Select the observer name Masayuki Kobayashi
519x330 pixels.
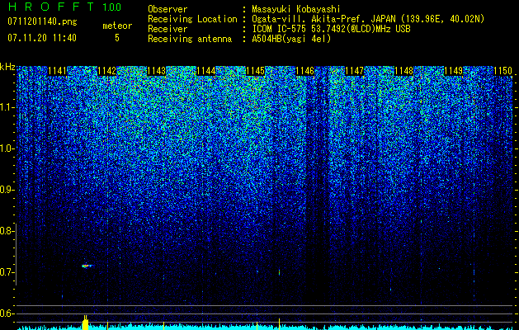pos(296,9)
